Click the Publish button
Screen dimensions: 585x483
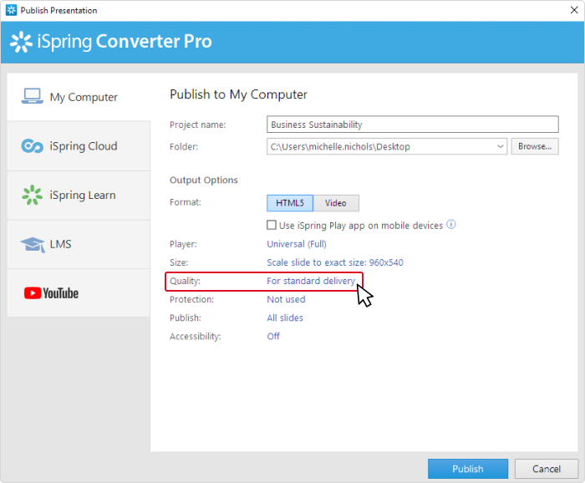pos(468,469)
